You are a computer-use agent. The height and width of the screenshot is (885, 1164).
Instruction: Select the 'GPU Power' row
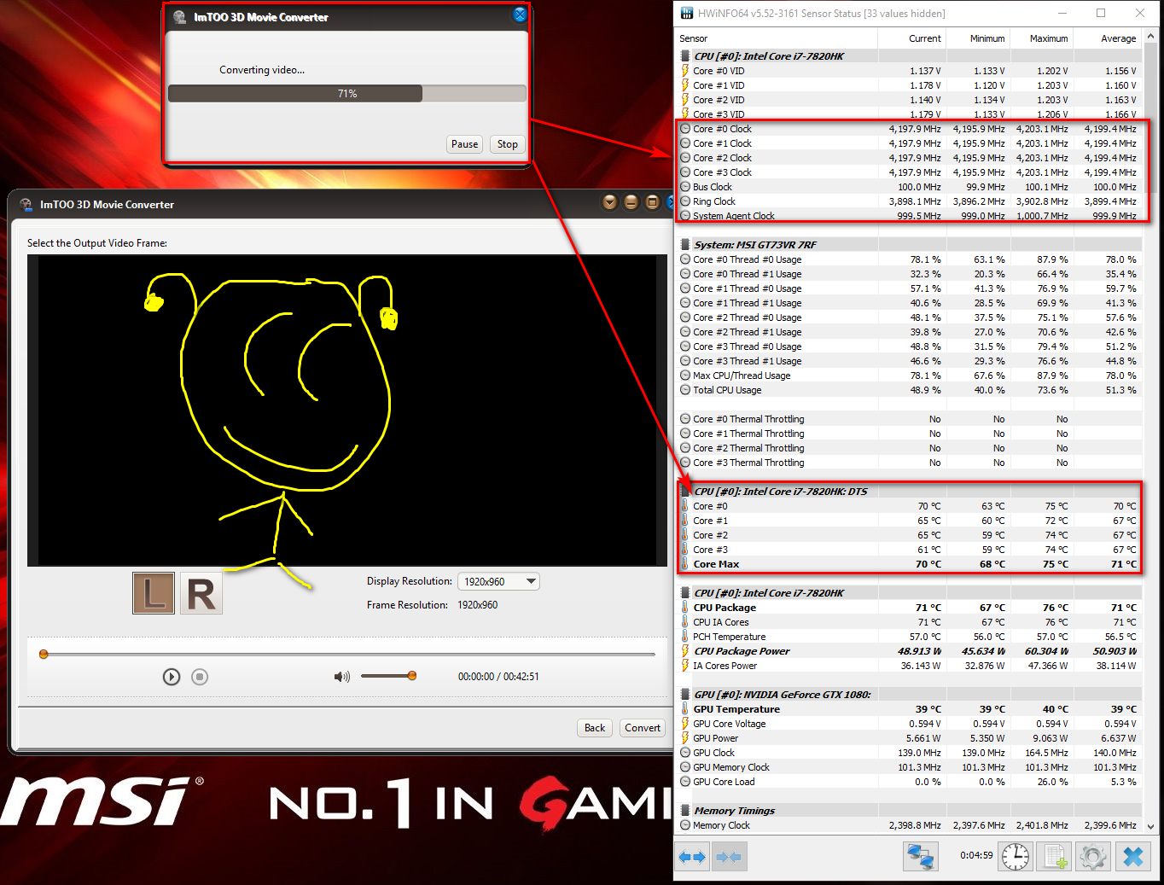click(910, 738)
